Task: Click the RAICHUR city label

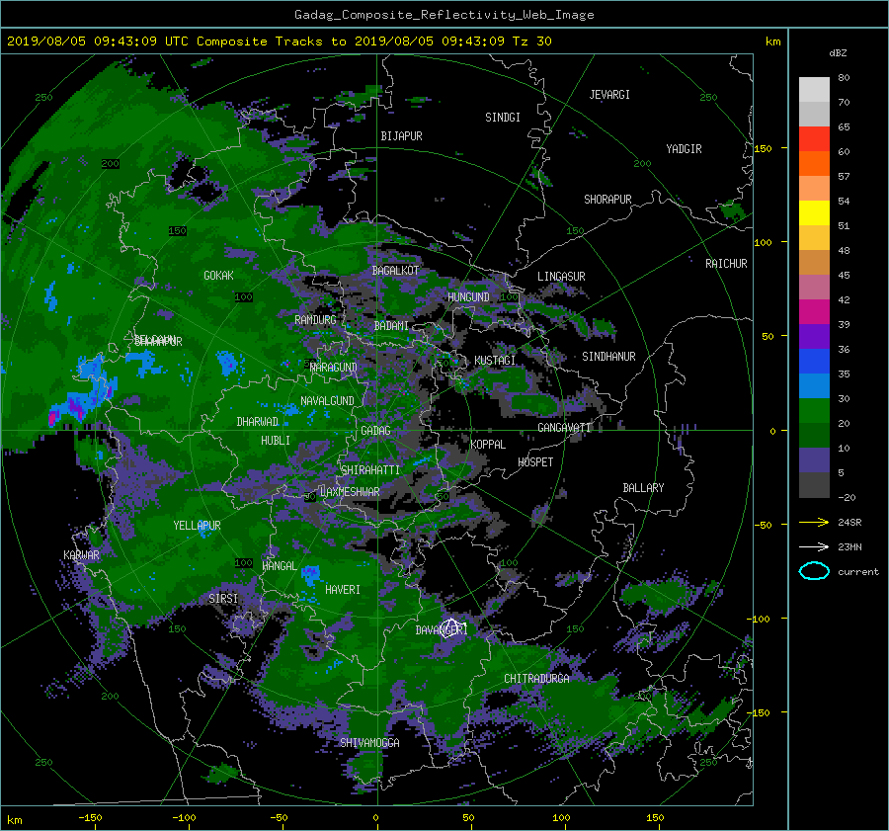Action: pos(726,264)
